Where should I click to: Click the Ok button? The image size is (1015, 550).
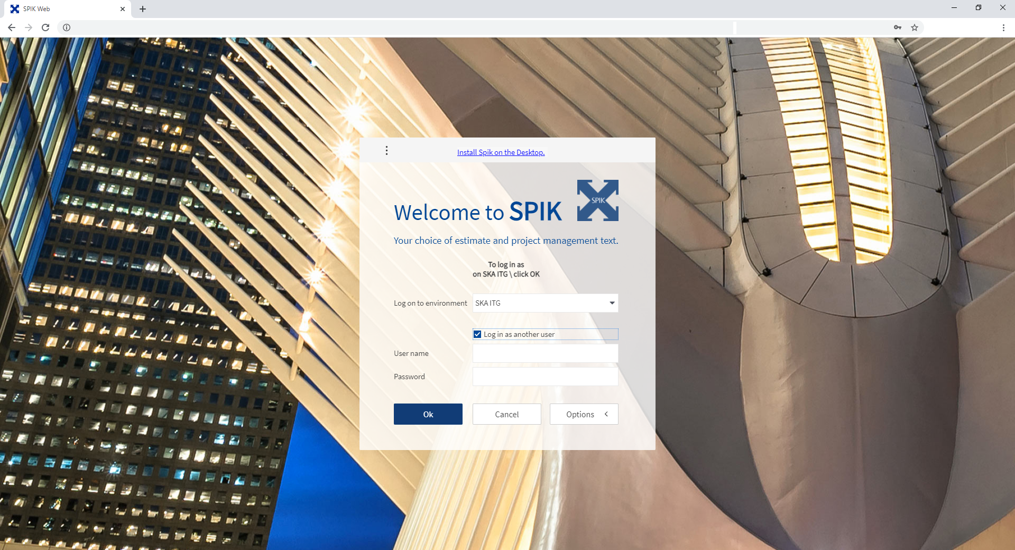pos(428,414)
